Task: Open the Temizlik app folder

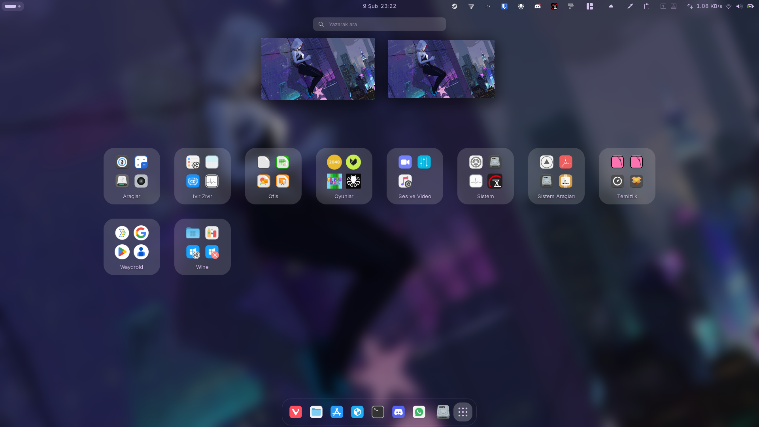Action: click(627, 176)
